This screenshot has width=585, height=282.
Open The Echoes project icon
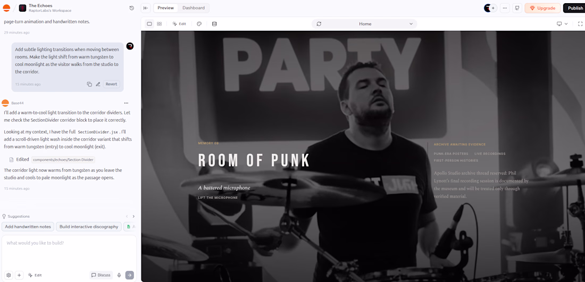[x=22, y=8]
